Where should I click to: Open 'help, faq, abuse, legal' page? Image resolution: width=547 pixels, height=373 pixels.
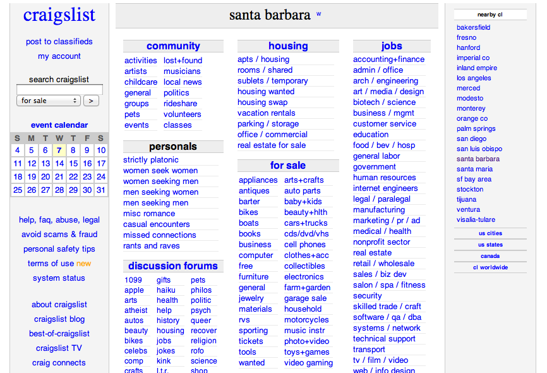(x=59, y=219)
